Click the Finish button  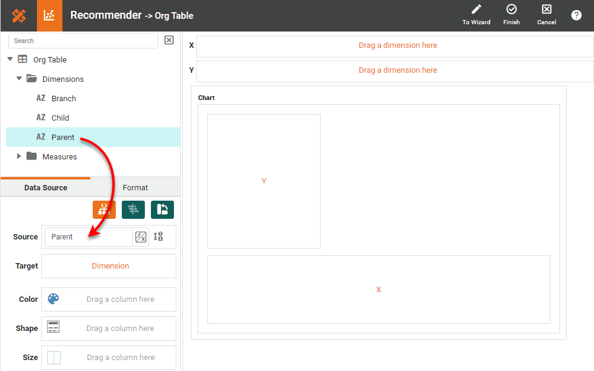point(512,15)
